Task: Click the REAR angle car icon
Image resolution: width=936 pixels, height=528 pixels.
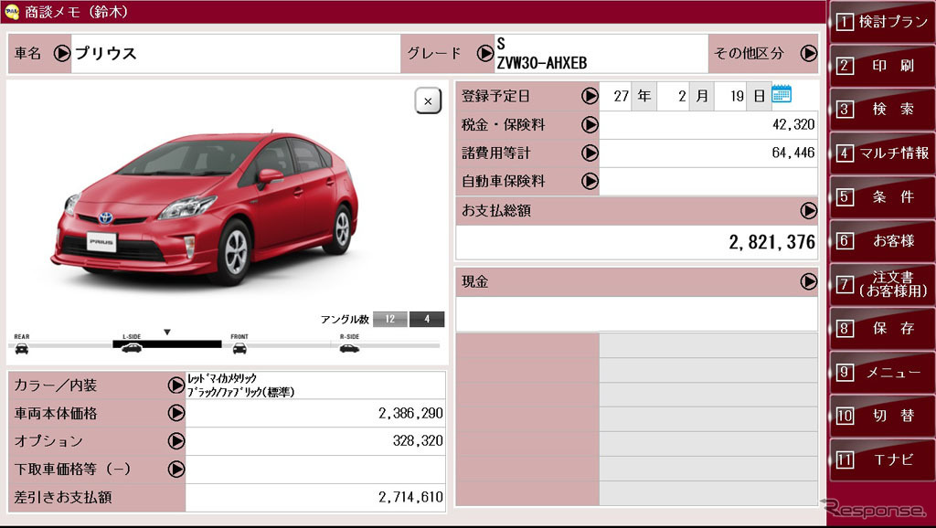Action: (22, 347)
